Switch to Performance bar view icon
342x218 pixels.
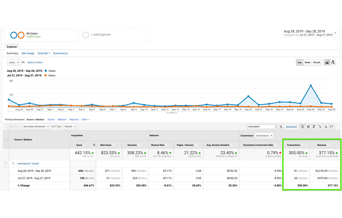tap(314, 127)
